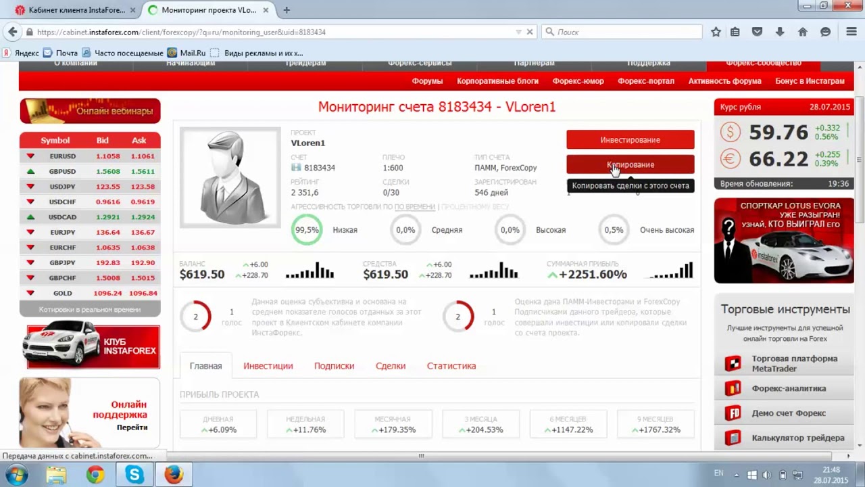Click the 0,5% Очень высокая circle
This screenshot has height=487, width=865.
tap(614, 230)
